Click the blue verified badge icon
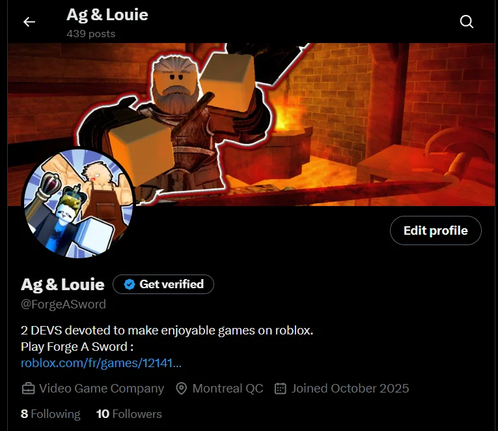 130,284
